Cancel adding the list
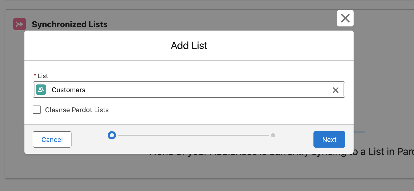The image size is (414, 191). click(x=52, y=139)
